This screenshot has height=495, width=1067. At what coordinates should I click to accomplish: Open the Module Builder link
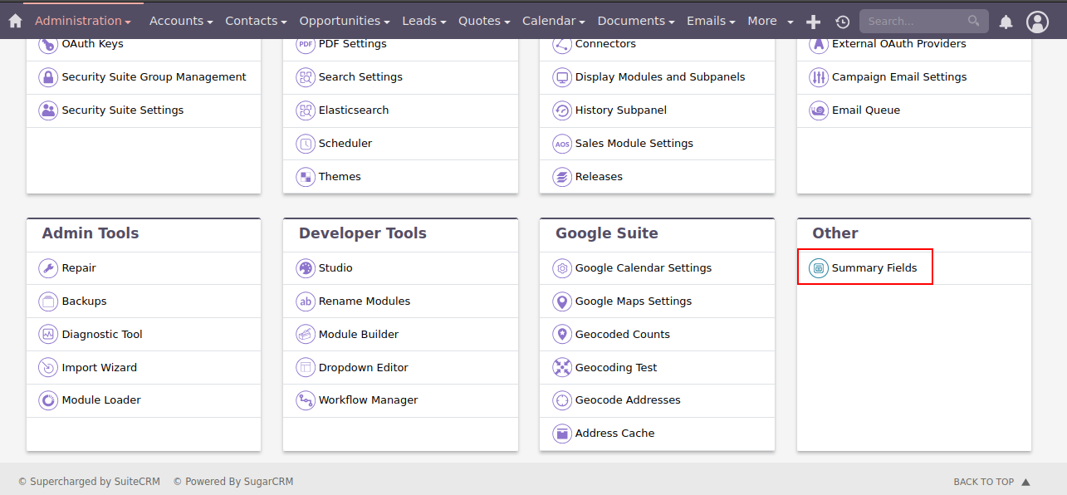359,335
